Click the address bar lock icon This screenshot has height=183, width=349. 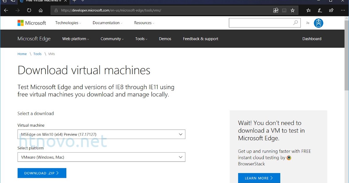point(56,10)
